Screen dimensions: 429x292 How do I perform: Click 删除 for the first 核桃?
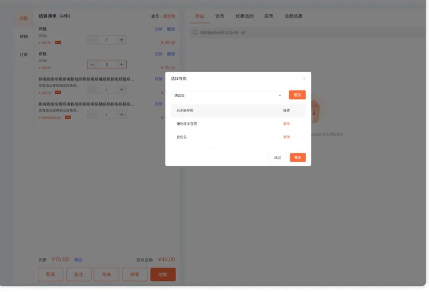[171, 29]
